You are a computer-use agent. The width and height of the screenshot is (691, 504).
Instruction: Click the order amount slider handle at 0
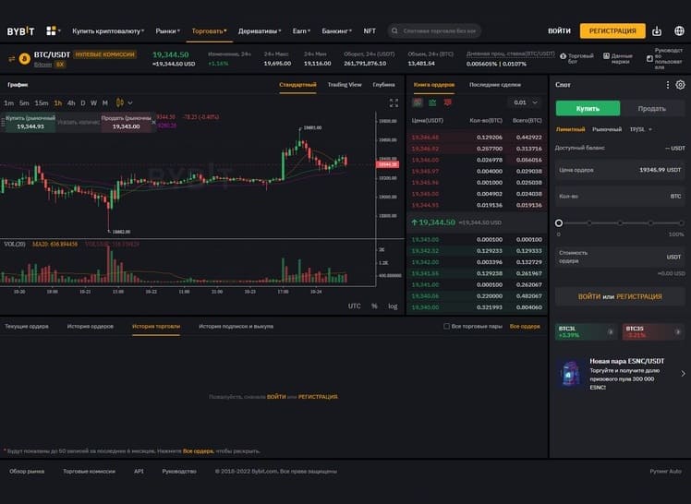tap(559, 223)
